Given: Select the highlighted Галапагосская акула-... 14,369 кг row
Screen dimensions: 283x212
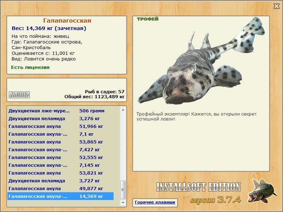Looking at the screenshot, I should (x=60, y=196).
